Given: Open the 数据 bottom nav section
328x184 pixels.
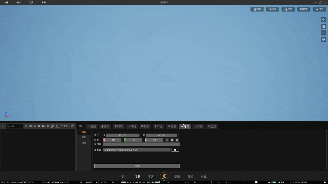Looking at the screenshot, I should (178, 176).
